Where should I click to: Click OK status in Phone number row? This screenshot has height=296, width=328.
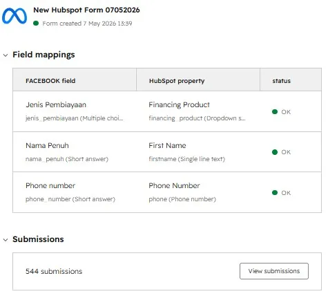coord(286,193)
